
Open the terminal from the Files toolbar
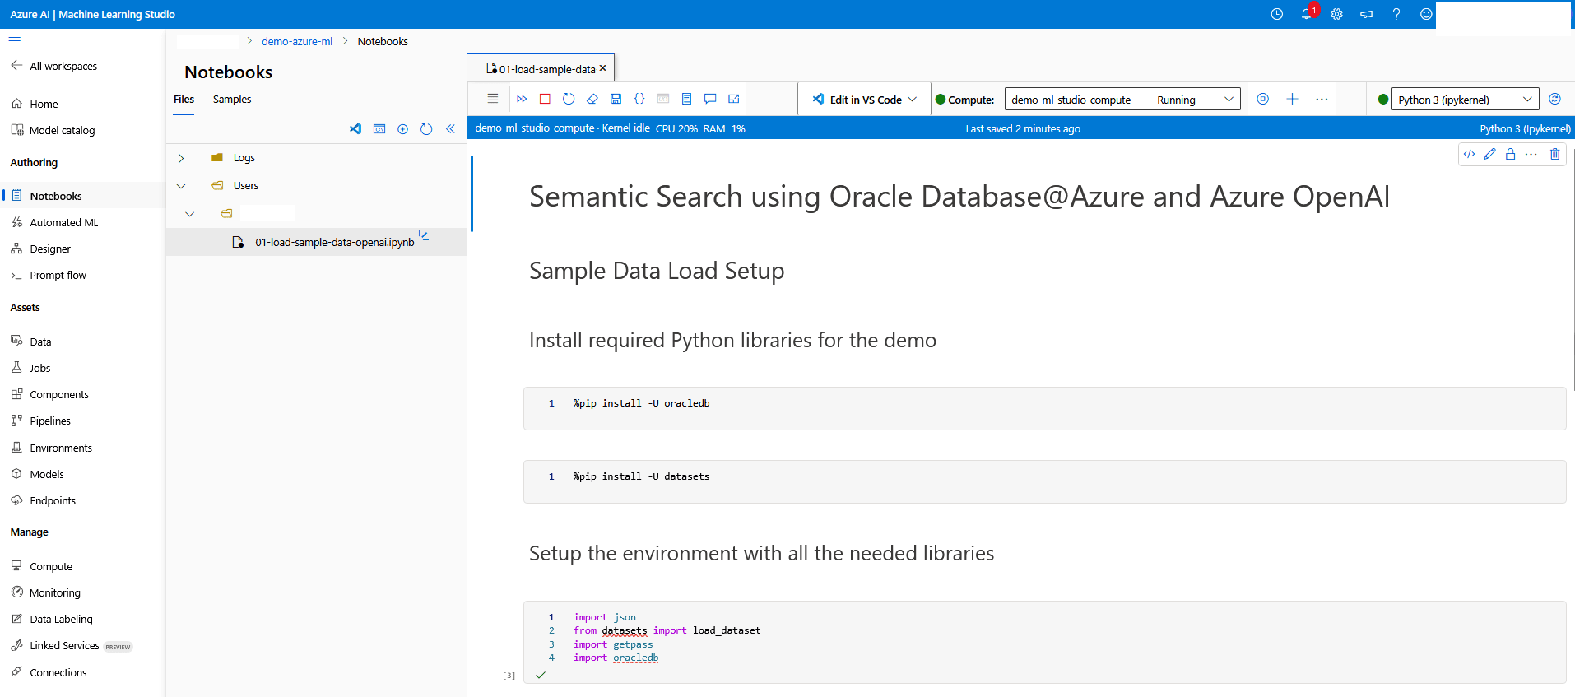(379, 128)
